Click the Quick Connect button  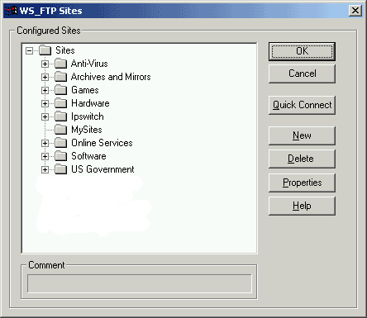(x=302, y=105)
